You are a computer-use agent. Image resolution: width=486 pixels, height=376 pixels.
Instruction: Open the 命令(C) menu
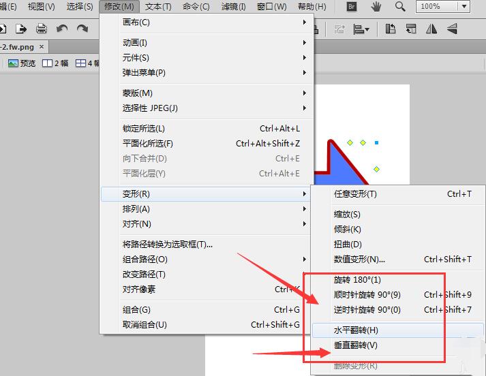196,7
